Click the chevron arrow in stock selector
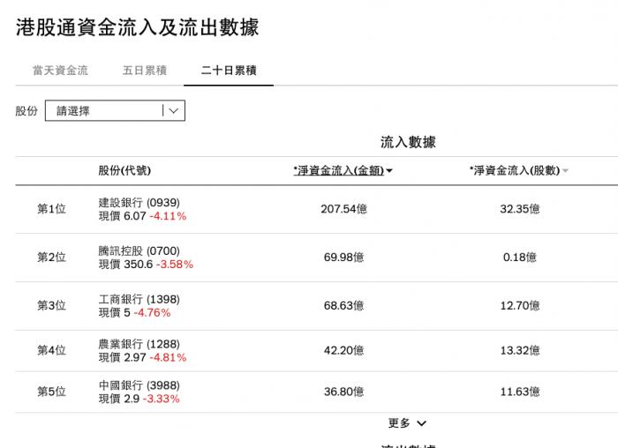 tap(173, 111)
